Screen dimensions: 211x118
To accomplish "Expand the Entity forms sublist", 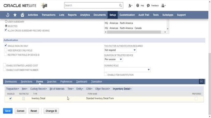I will point(80,89).
